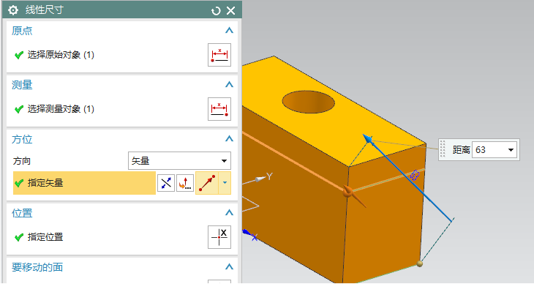Image resolution: width=534 pixels, height=284 pixels.
Task: Open the dialog settings gear icon
Action: click(13, 10)
